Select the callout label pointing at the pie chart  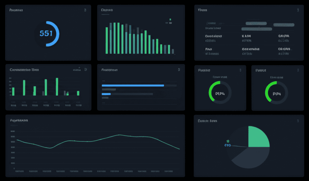(227, 145)
